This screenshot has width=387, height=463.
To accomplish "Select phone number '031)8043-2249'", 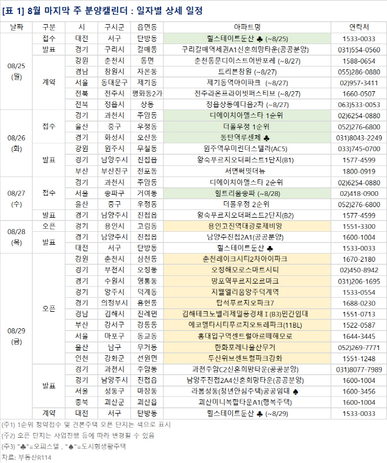I will (359, 138).
